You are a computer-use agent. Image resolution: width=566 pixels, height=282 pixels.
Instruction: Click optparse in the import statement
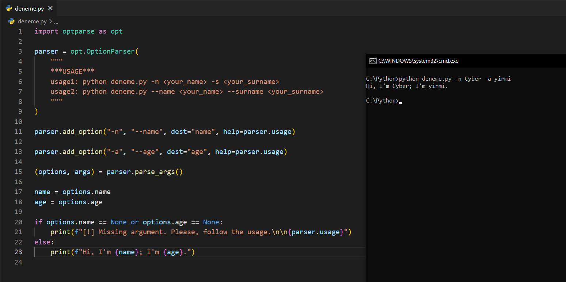[78, 31]
